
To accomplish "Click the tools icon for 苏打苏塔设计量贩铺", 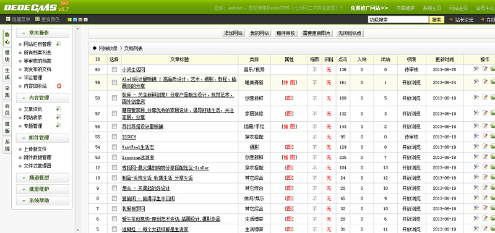I will point(476,126).
